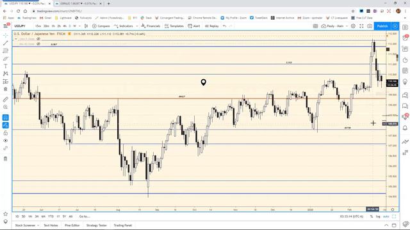The width and height of the screenshot is (410, 230).
Task: Select the ruler measure tool
Action: 6,100
